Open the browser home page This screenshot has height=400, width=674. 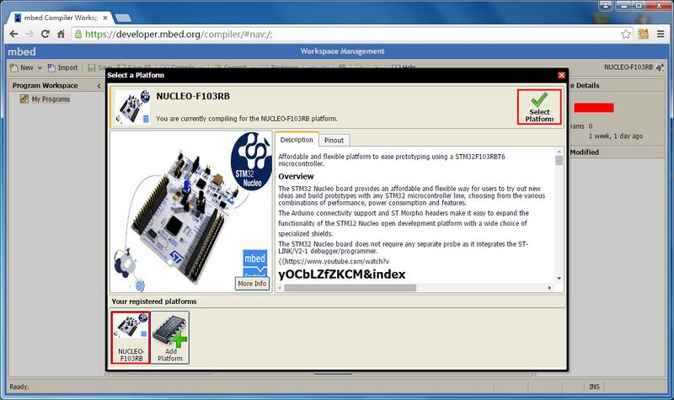click(61, 34)
